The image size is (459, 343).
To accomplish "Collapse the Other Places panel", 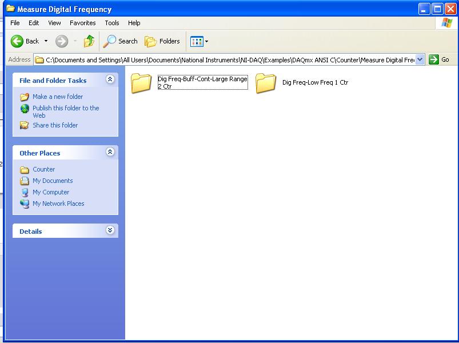I will 110,152.
